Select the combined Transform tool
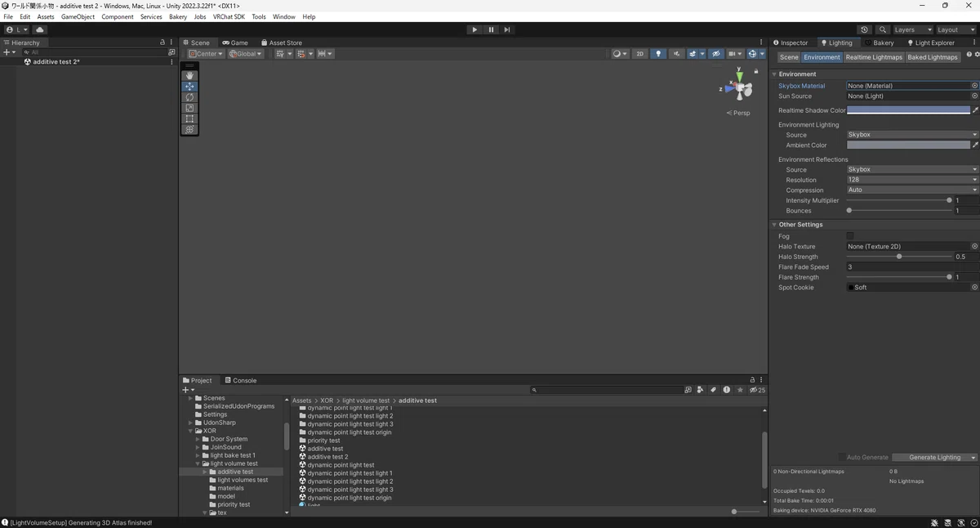This screenshot has width=980, height=528. point(189,129)
